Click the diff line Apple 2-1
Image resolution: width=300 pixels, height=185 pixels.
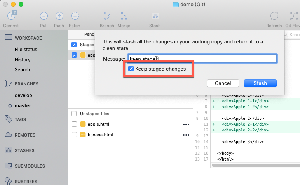245,124
